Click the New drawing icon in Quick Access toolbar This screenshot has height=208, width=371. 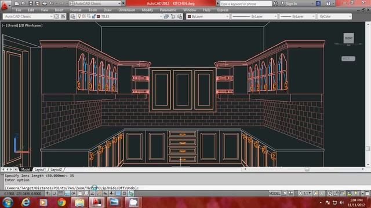pos(17,3)
